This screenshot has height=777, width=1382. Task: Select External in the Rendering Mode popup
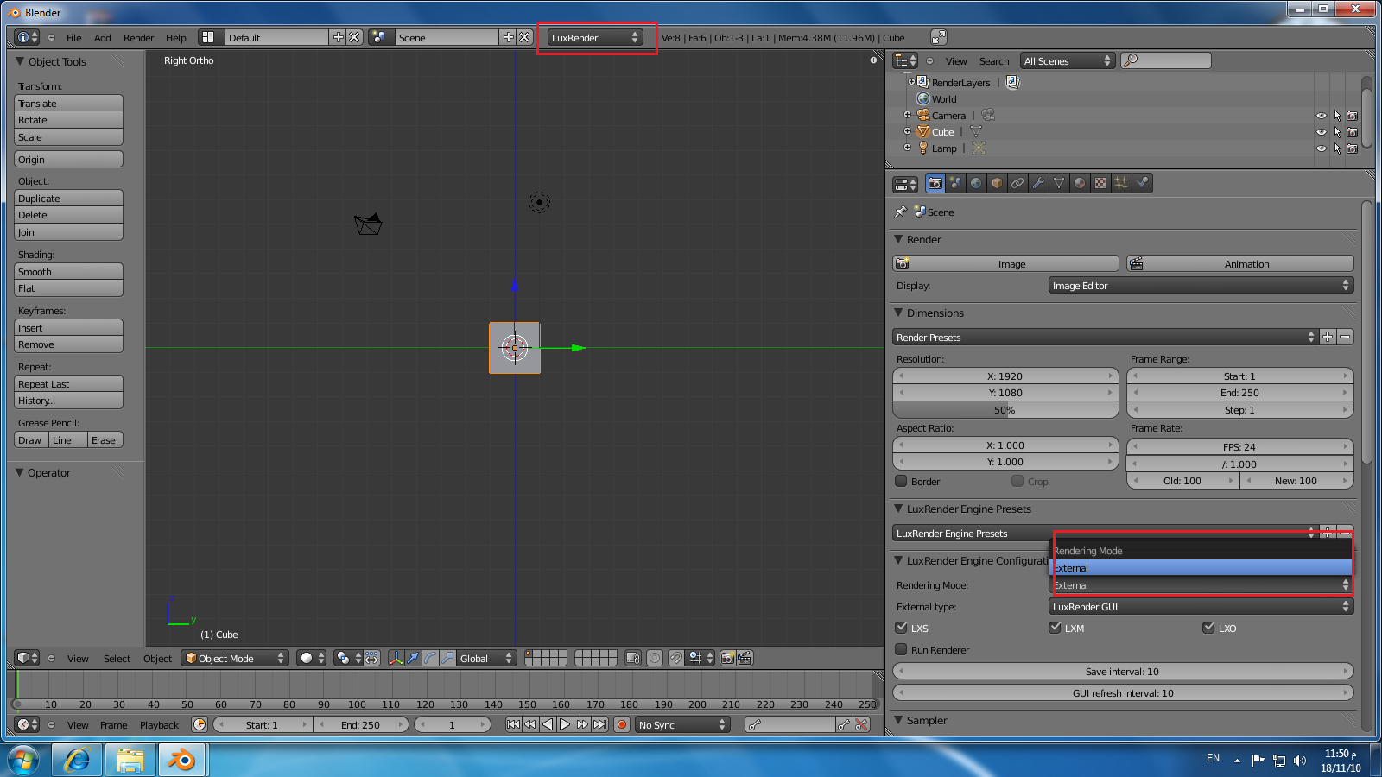tap(1201, 568)
